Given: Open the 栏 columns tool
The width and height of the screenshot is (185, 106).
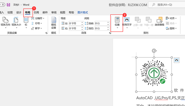Looking at the screenshot, I should 26,23.
